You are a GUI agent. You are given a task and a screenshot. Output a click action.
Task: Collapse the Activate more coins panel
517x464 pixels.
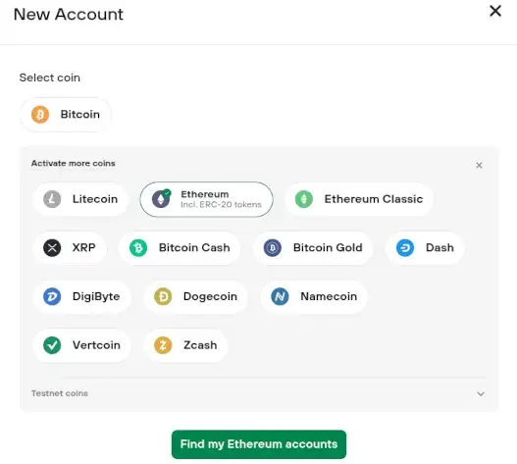(x=479, y=165)
